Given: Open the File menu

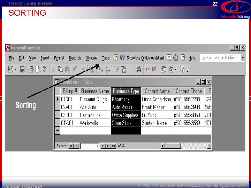Looking at the screenshot, I should (12, 58).
